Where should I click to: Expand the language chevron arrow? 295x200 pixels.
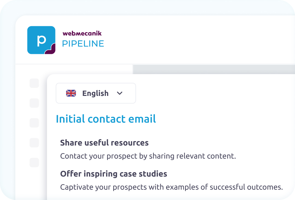120,93
